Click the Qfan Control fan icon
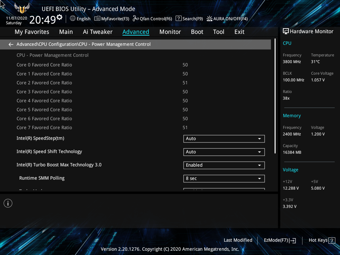 [x=136, y=19]
